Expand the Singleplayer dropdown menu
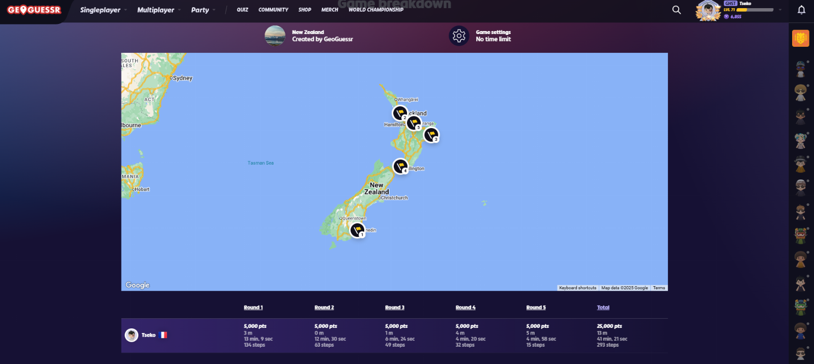 [103, 10]
